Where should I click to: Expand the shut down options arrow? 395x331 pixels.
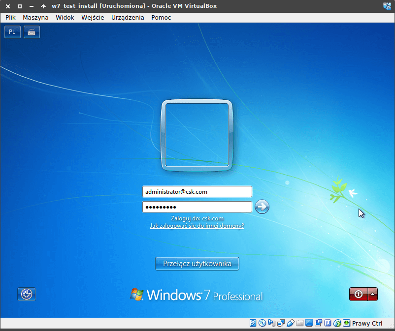[372, 294]
